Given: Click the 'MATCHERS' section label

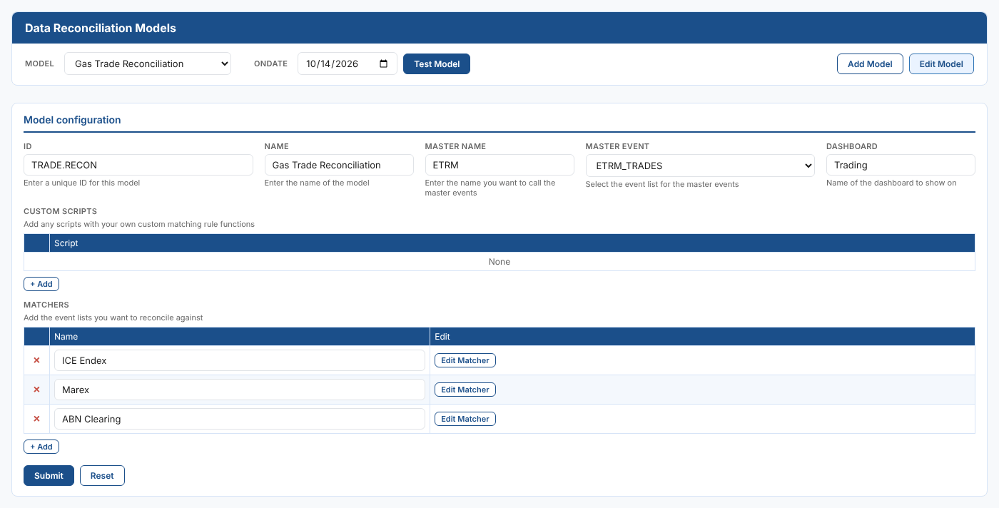Looking at the screenshot, I should pos(46,305).
